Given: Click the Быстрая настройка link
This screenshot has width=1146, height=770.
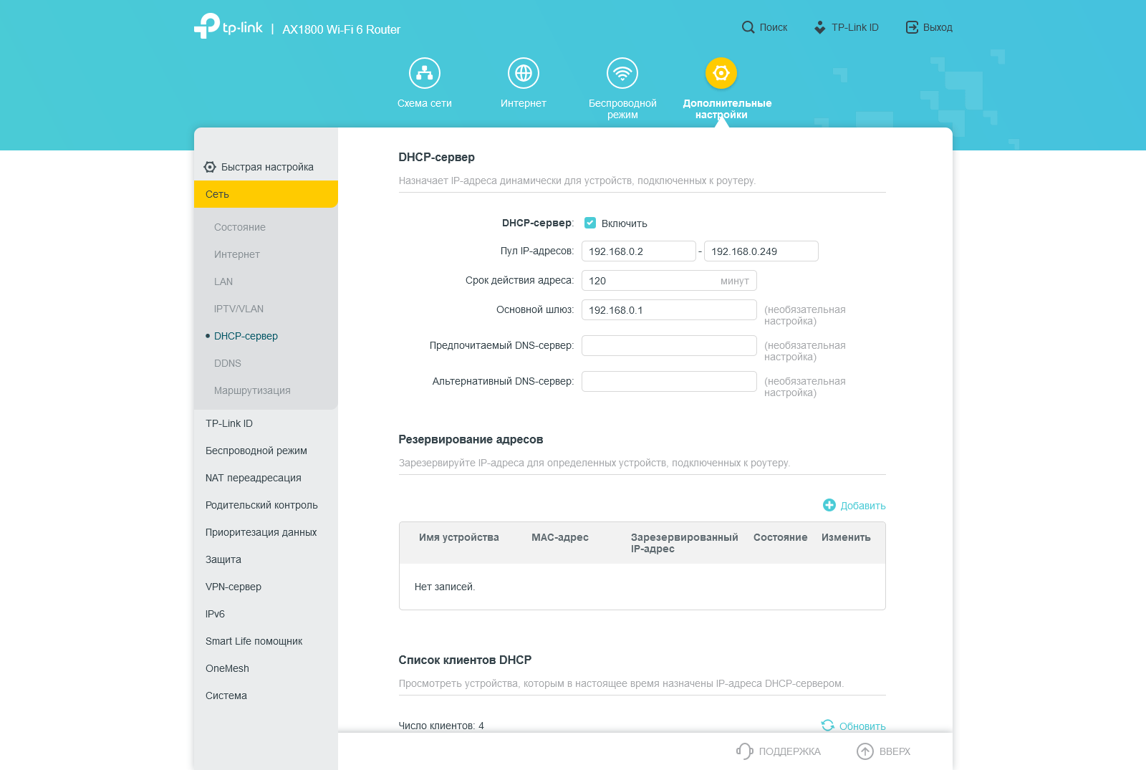Looking at the screenshot, I should [x=267, y=167].
